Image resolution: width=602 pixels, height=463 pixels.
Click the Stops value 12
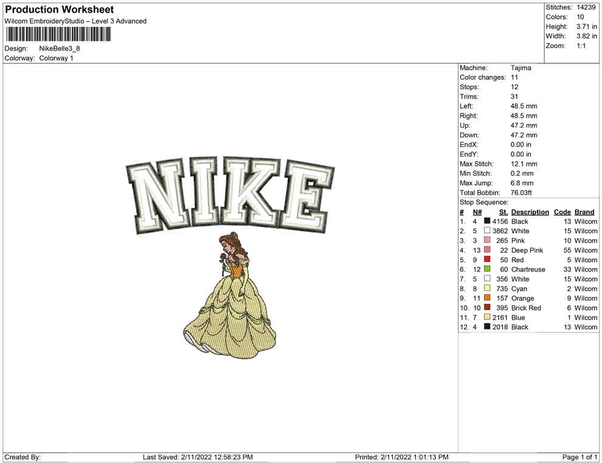coord(514,87)
